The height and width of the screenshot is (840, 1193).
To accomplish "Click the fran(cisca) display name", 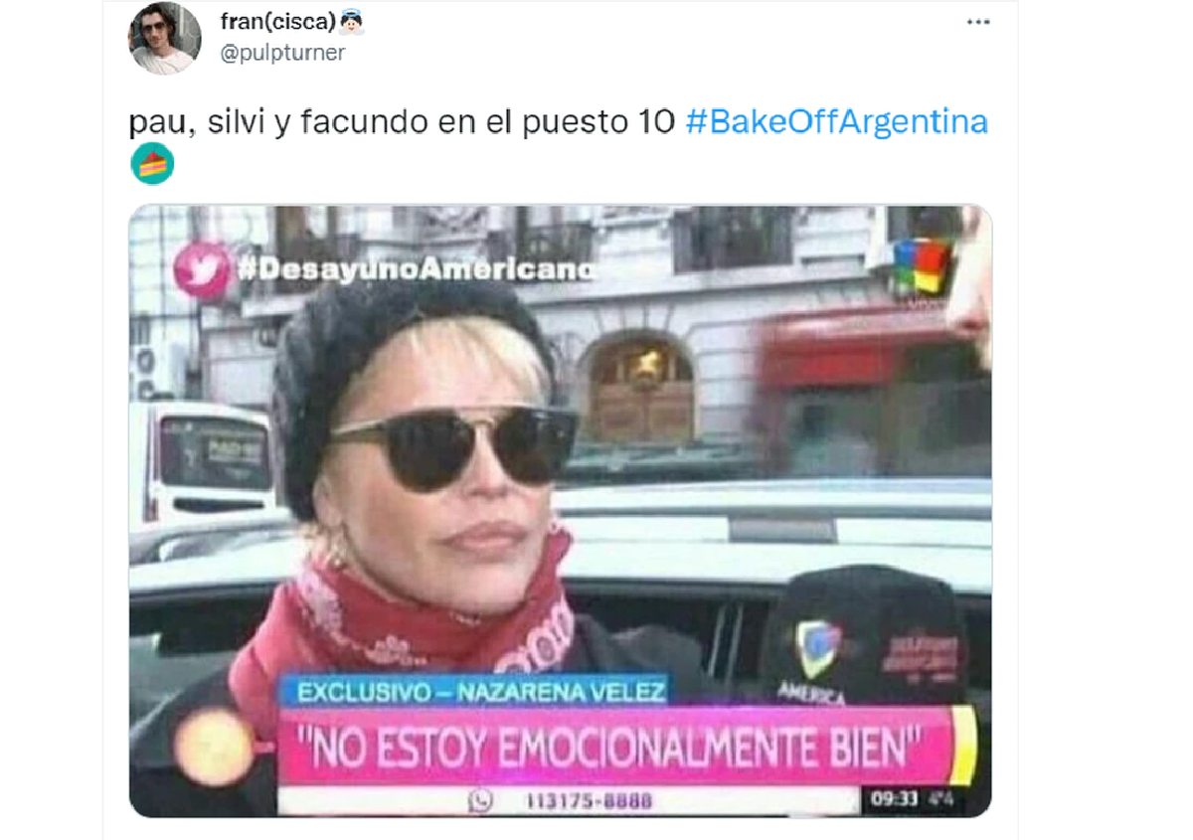I will click(277, 21).
